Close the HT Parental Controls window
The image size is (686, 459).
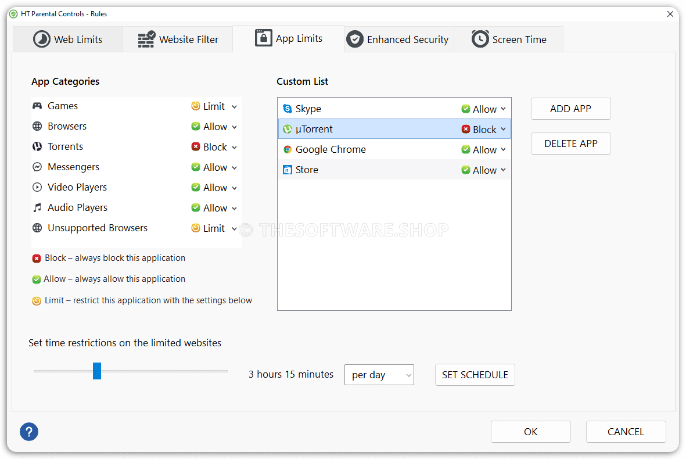[670, 14]
